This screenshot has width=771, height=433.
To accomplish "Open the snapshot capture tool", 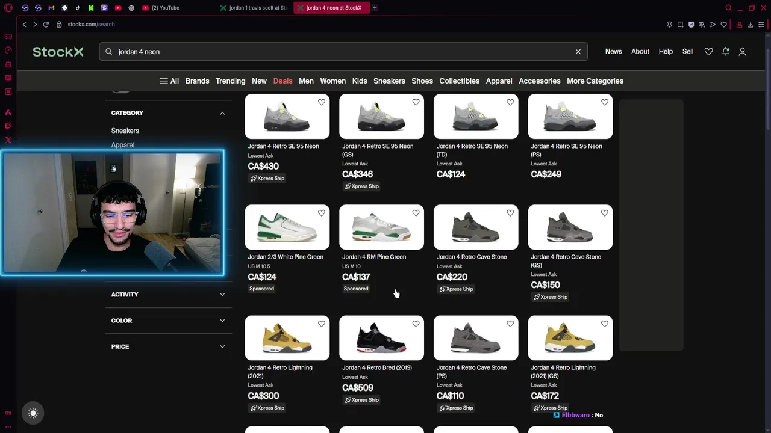I will point(680,25).
